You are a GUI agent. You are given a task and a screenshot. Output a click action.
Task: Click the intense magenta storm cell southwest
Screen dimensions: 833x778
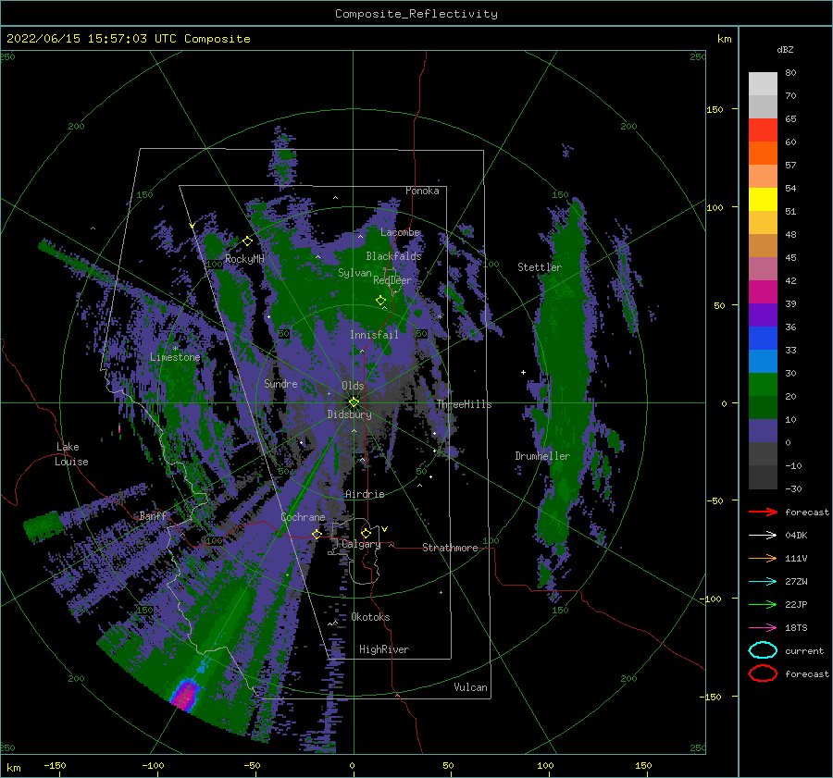pos(185,695)
